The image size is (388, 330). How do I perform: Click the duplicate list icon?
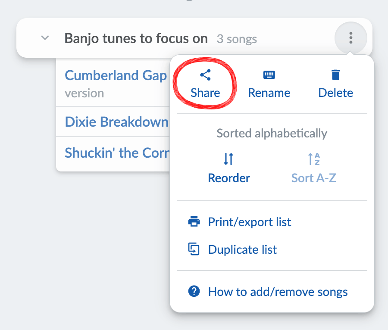pos(194,249)
